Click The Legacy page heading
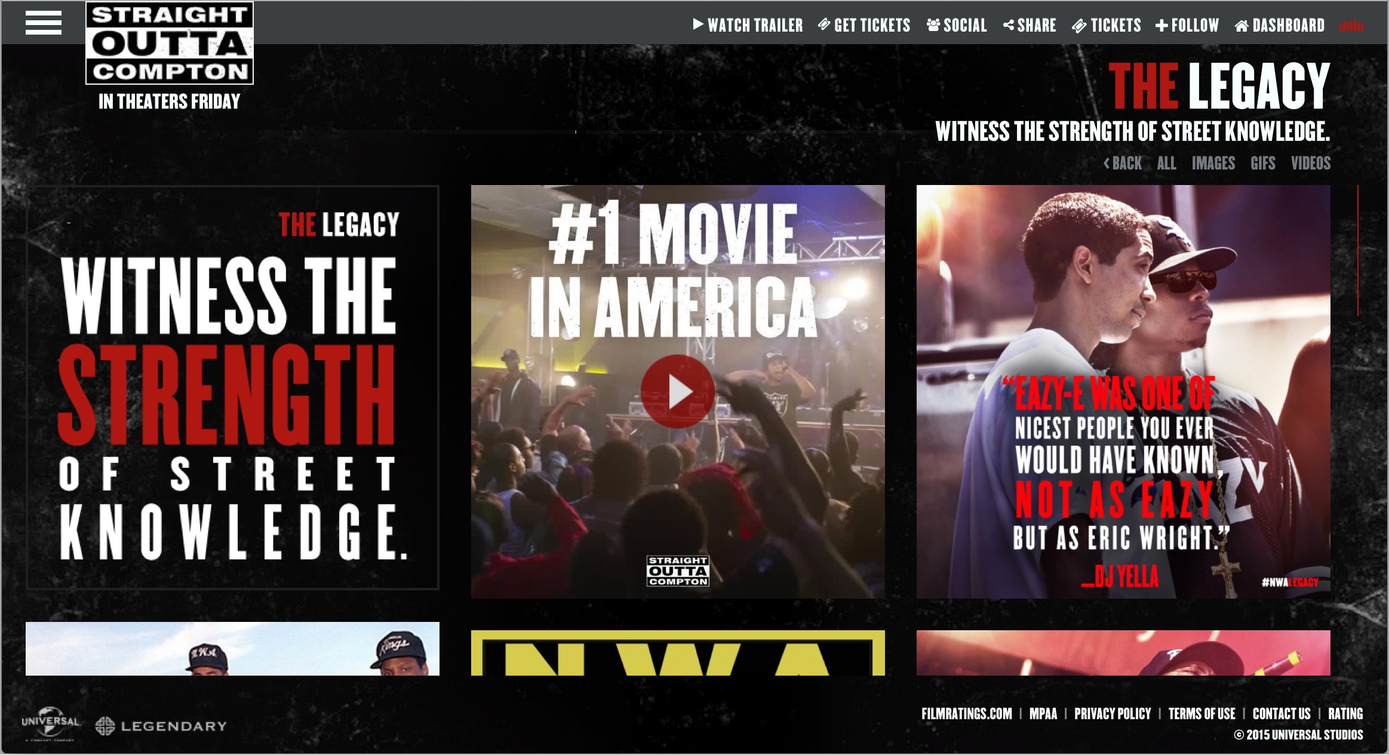 click(1219, 86)
